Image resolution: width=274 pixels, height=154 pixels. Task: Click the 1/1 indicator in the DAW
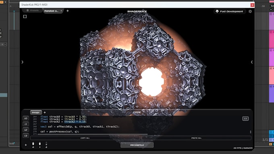[x=265, y=139]
